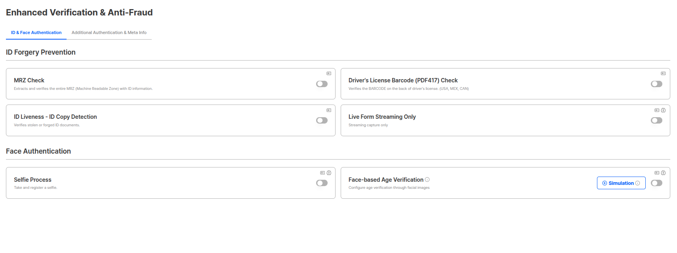Open the Simulation dialog
This screenshot has height=253, width=677.
click(621, 183)
